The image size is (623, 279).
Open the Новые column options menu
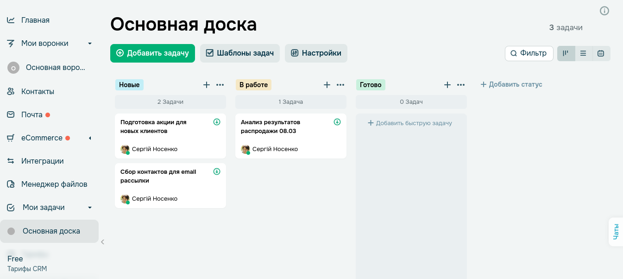click(x=220, y=85)
